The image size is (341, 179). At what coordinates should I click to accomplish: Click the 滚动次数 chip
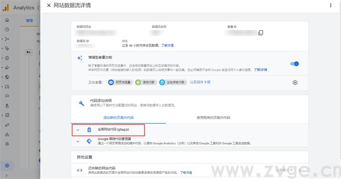tap(146, 82)
